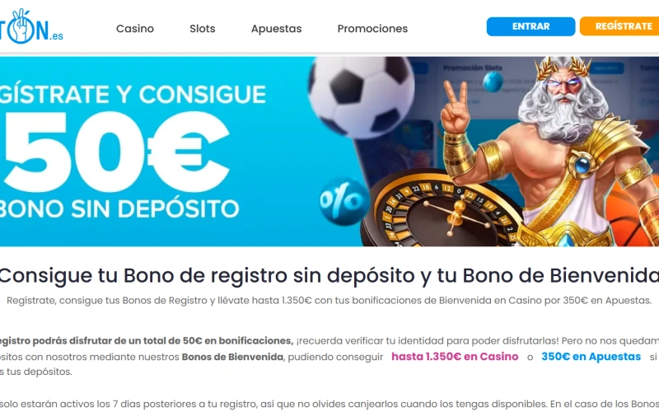Click the peace-sign hand of Zeus
The image size is (659, 412).
coord(456,107)
